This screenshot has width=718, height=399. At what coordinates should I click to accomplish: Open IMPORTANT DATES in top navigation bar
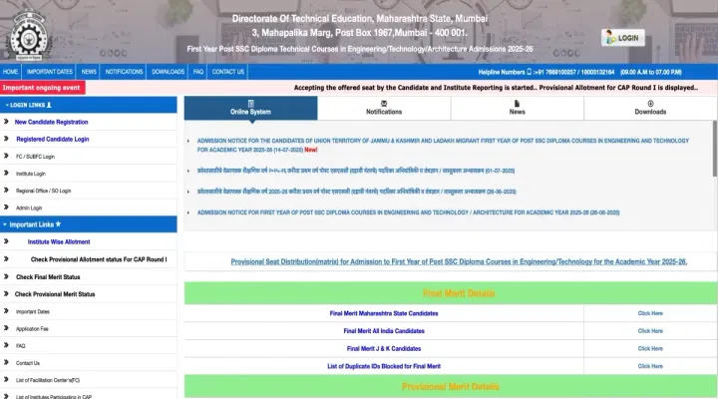[x=50, y=72]
